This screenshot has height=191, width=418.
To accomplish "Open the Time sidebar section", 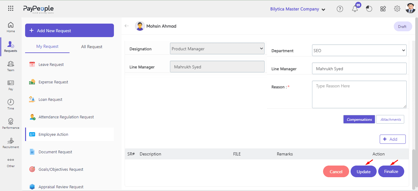I will click(11, 104).
